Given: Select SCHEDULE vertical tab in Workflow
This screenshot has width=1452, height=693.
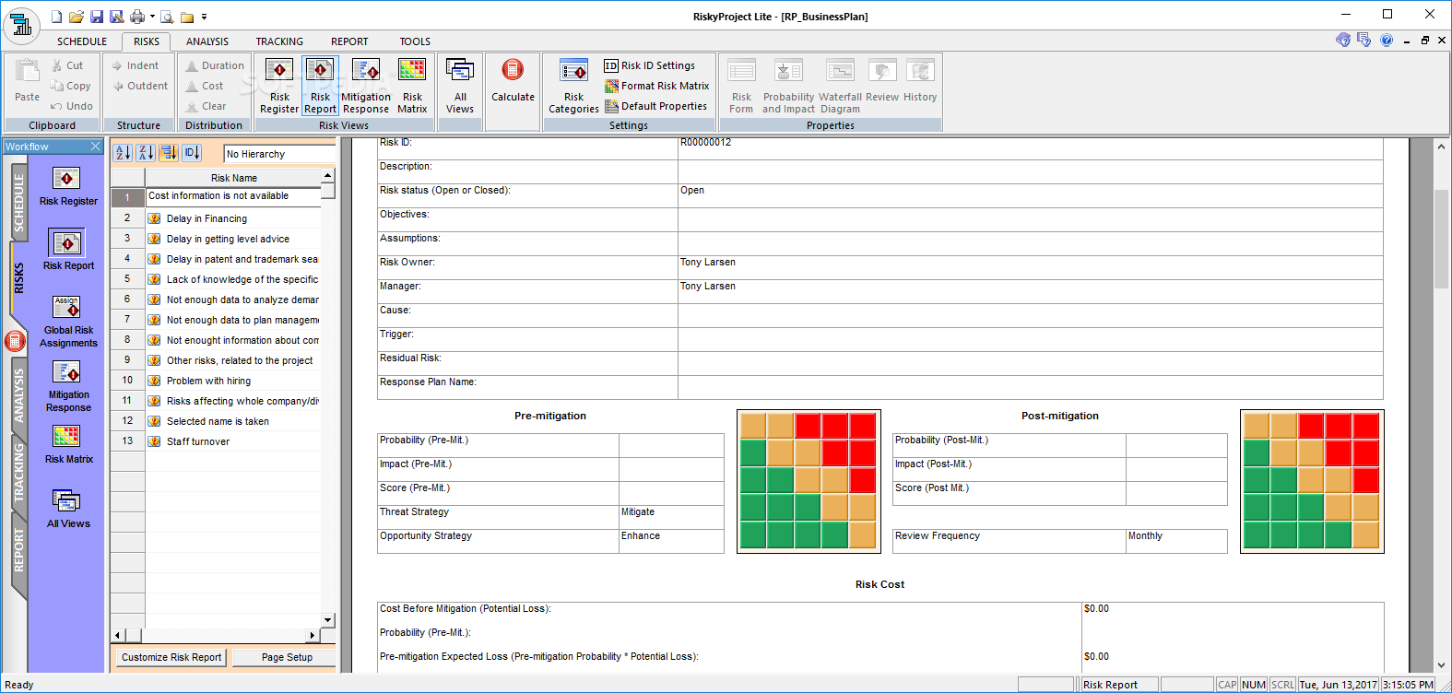Looking at the screenshot, I should 18,203.
